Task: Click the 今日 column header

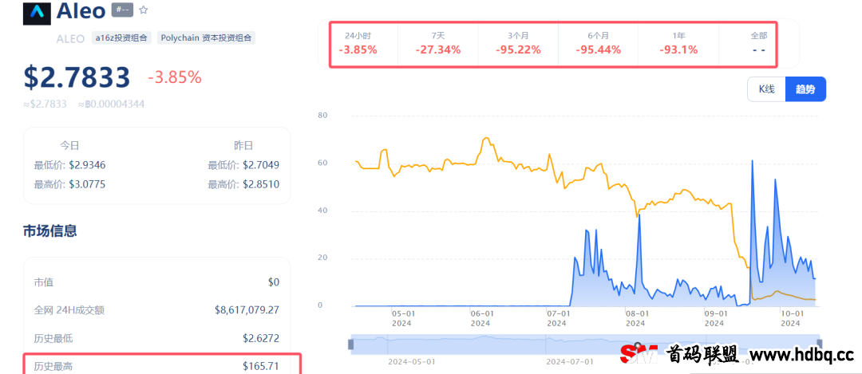Action: coord(69,146)
